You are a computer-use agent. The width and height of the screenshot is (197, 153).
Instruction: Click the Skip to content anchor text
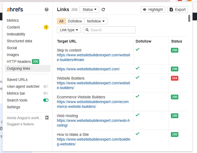[x=69, y=50]
